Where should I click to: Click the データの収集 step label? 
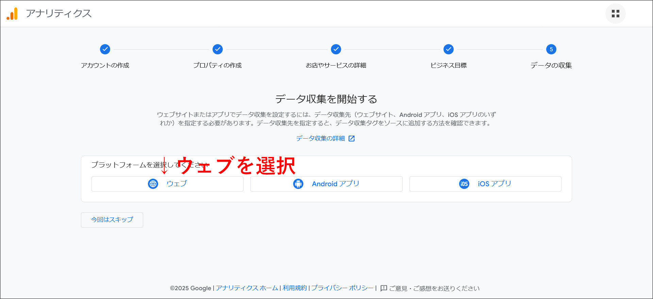[551, 65]
